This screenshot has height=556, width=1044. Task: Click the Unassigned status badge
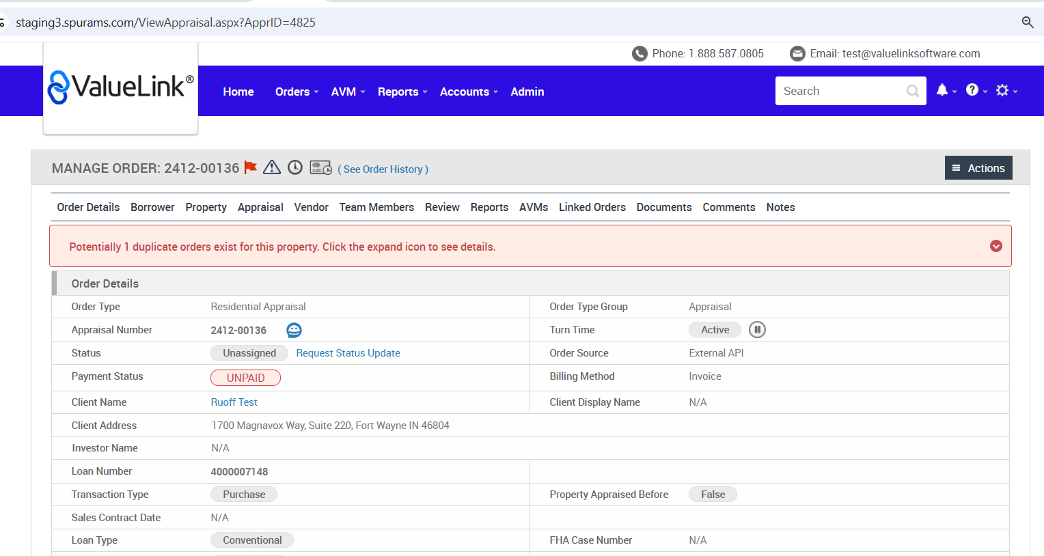(x=249, y=353)
